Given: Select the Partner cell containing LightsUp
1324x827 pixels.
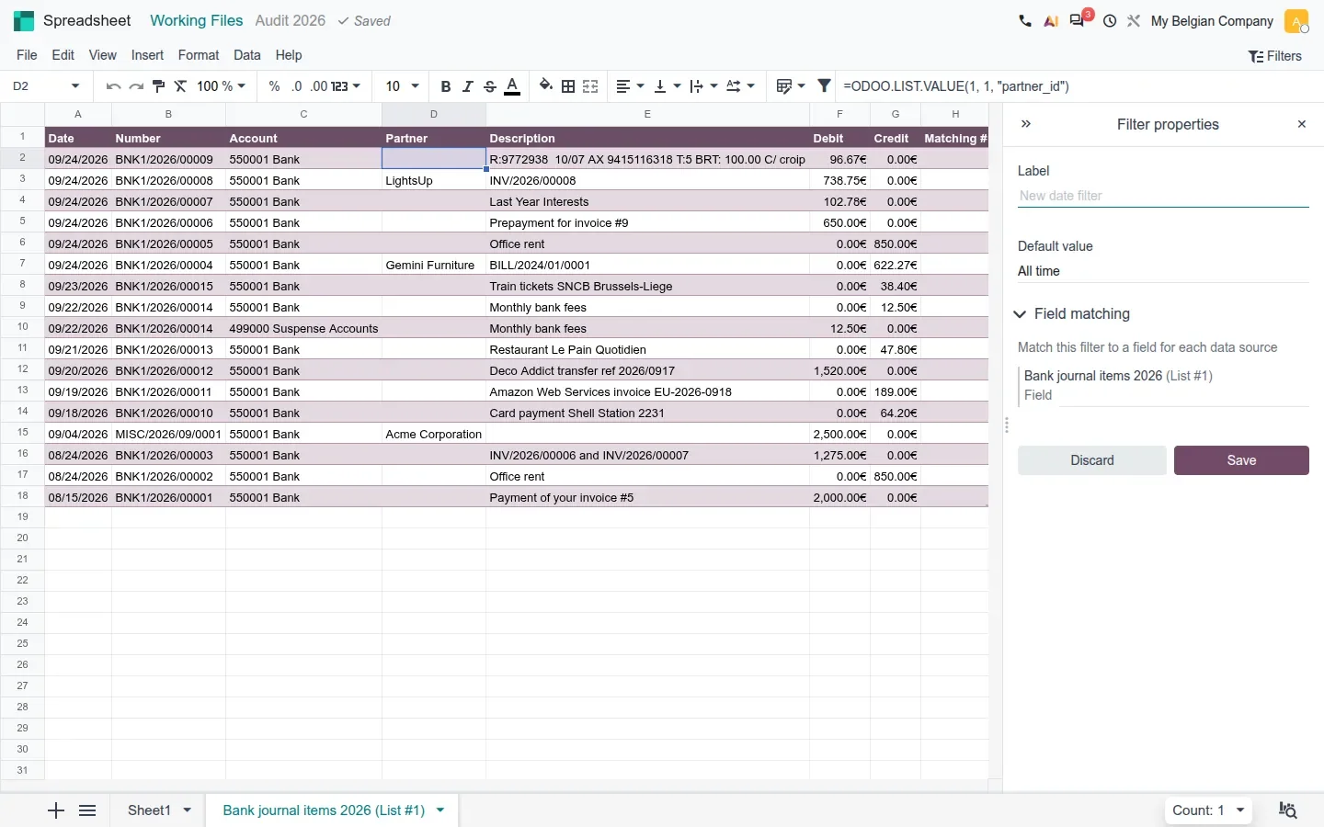Looking at the screenshot, I should pos(434,180).
